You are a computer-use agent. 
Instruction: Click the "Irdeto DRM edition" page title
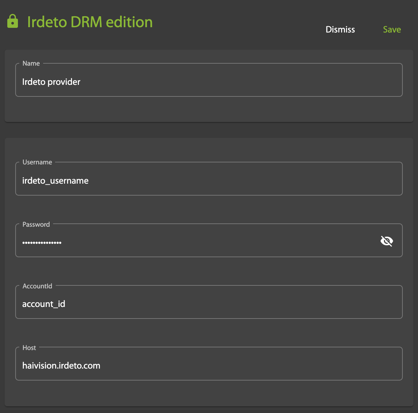(90, 22)
